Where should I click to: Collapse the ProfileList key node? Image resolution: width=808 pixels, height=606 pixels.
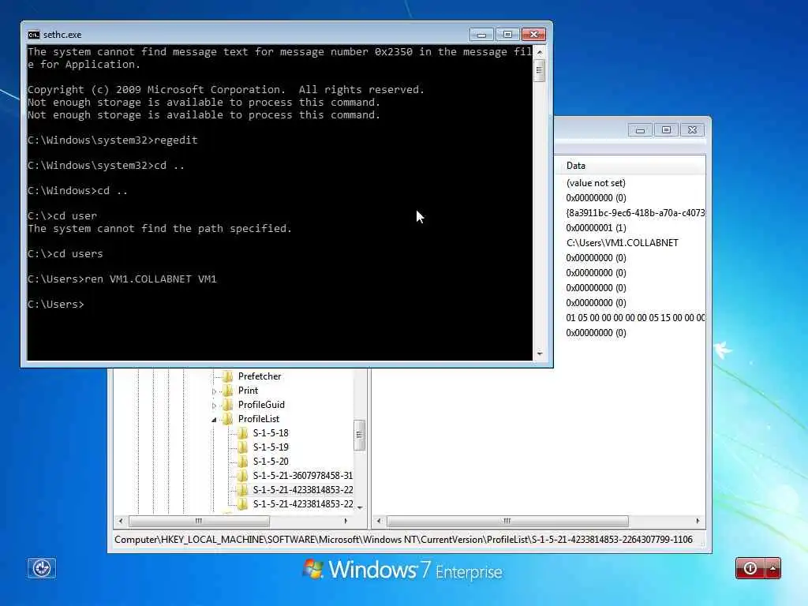pyautogui.click(x=215, y=420)
